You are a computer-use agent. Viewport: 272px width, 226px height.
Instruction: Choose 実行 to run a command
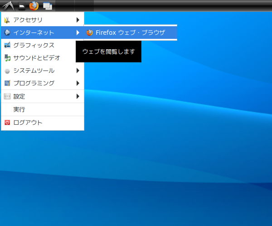(x=43, y=109)
